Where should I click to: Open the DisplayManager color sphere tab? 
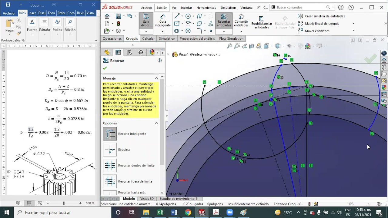pos(152,52)
